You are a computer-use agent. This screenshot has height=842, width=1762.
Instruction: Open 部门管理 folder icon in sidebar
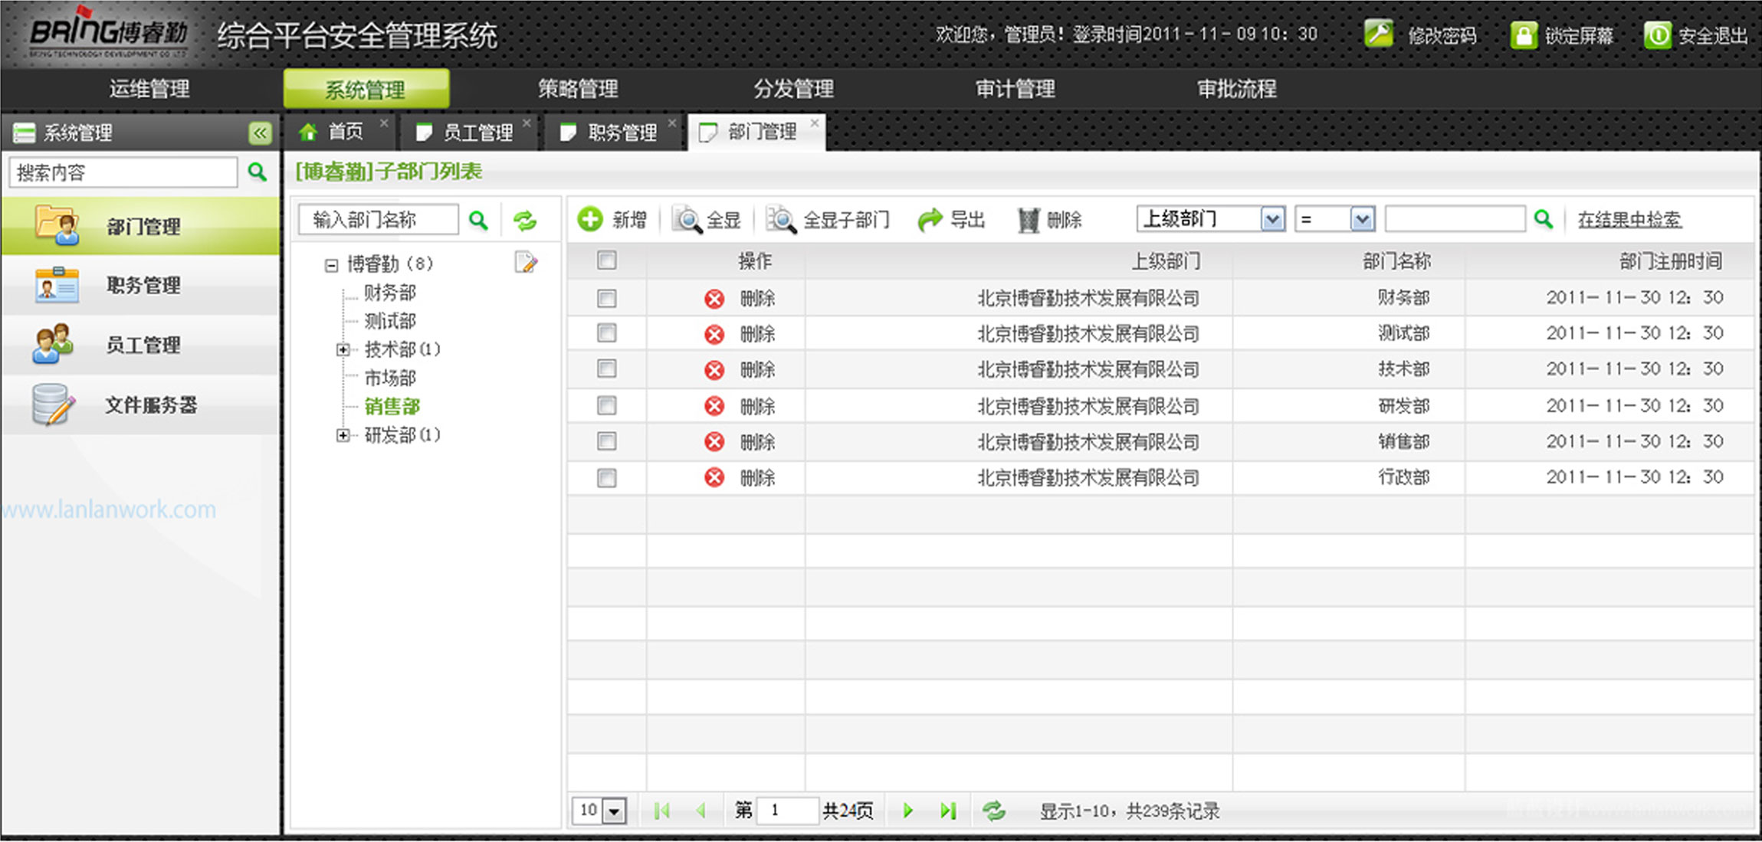[57, 224]
